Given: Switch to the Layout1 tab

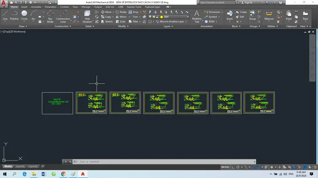Looking at the screenshot, I should click(x=20, y=166).
